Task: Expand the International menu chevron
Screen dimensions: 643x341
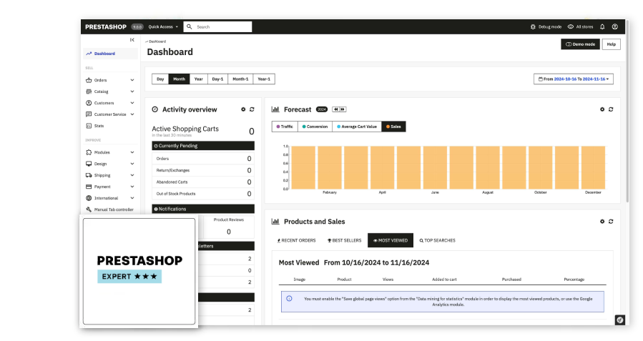Action: coord(132,198)
